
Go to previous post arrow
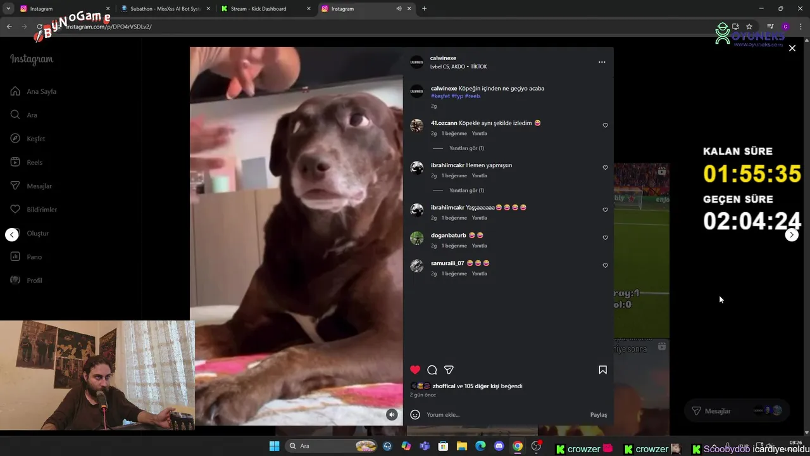coord(12,235)
